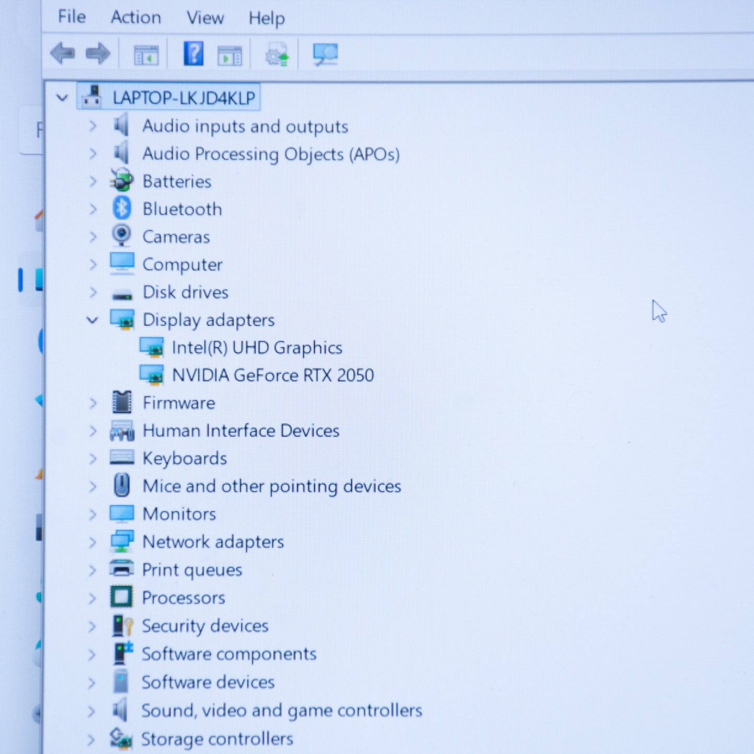Click the Show/Hide Action Pane toolbar icon
Image resolution: width=754 pixels, height=754 pixels.
click(x=230, y=55)
